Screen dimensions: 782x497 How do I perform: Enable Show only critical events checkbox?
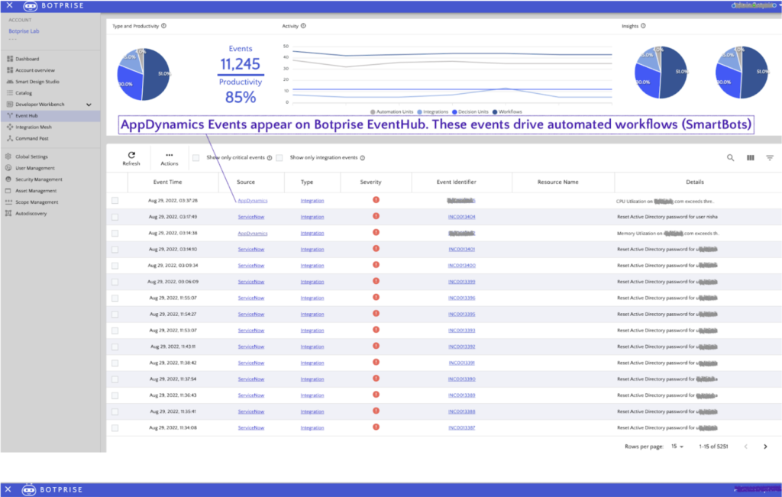196,158
